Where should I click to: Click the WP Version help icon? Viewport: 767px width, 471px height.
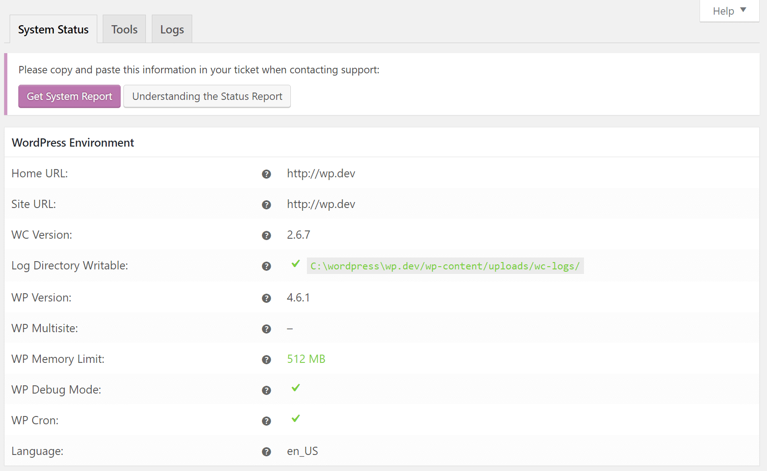[x=266, y=298]
